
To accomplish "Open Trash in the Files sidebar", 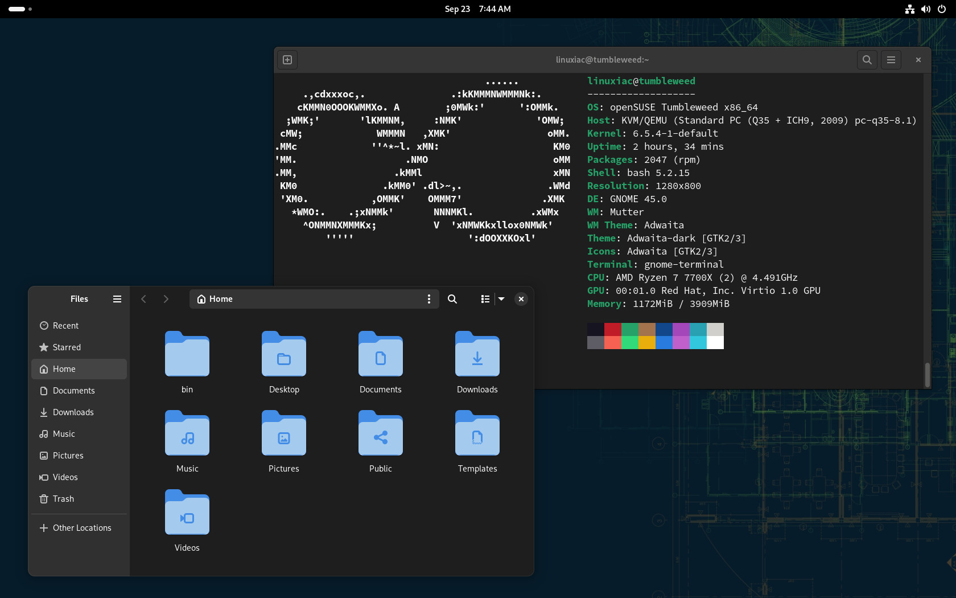I will (79, 499).
